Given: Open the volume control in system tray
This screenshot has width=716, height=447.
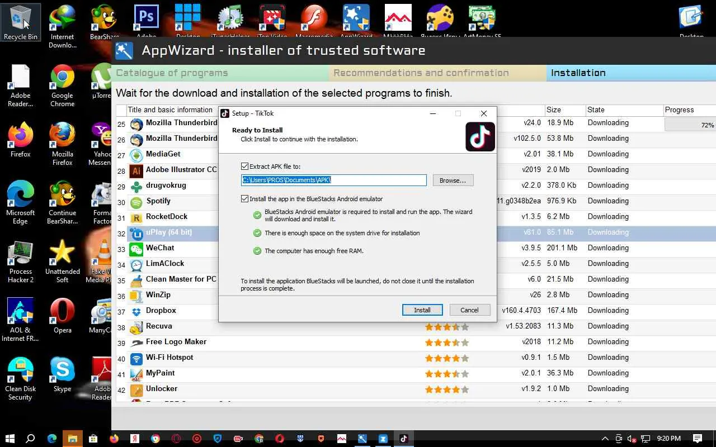Looking at the screenshot, I should pyautogui.click(x=632, y=439).
